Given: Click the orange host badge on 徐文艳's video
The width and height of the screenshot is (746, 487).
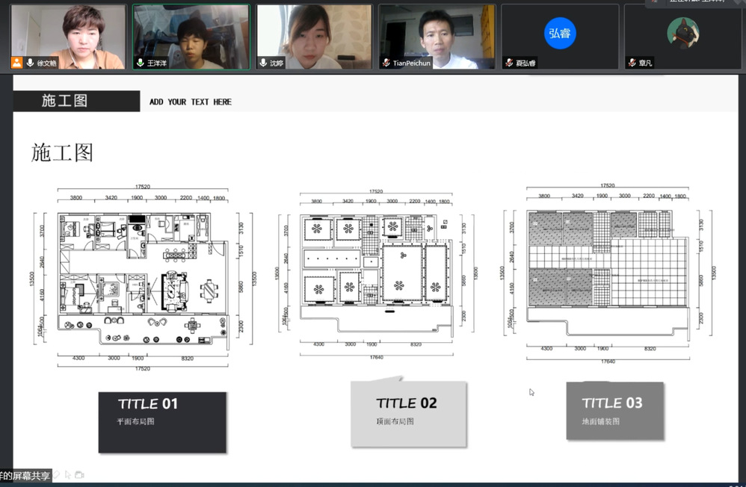Looking at the screenshot, I should point(16,63).
